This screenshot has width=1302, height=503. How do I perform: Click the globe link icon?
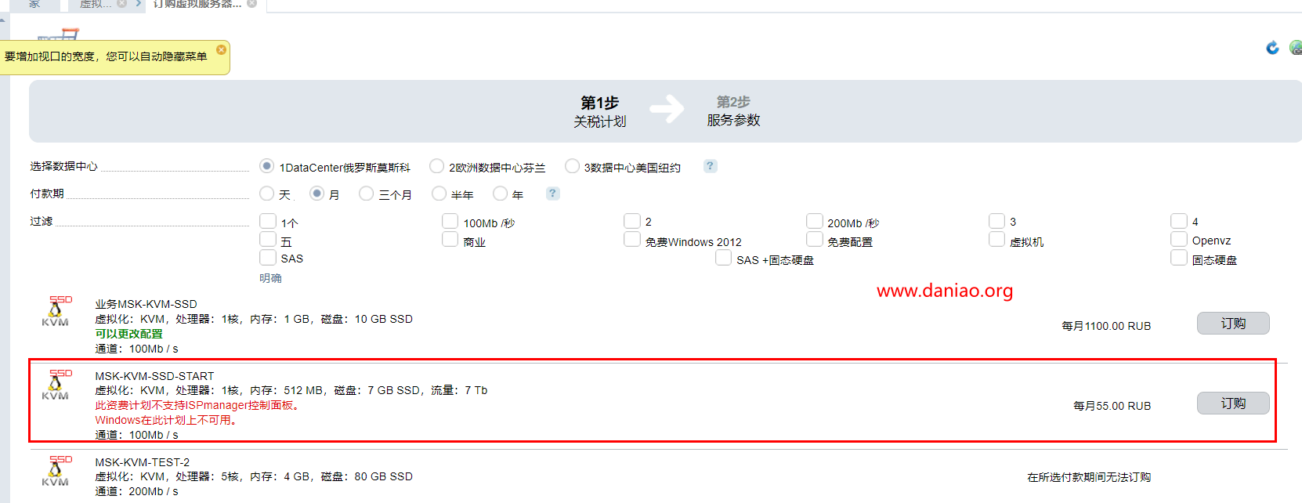1296,48
